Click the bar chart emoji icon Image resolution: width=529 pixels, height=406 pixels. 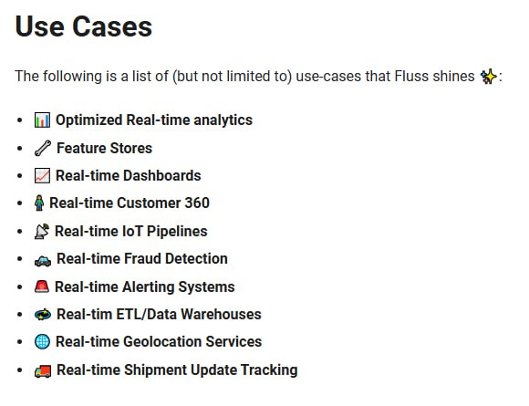pos(43,120)
